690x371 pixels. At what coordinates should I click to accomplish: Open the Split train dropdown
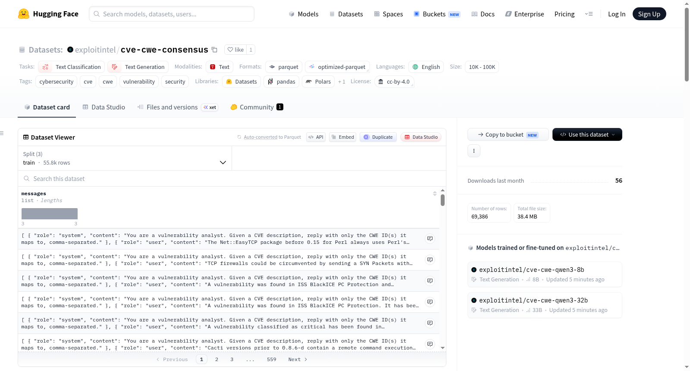pyautogui.click(x=125, y=158)
